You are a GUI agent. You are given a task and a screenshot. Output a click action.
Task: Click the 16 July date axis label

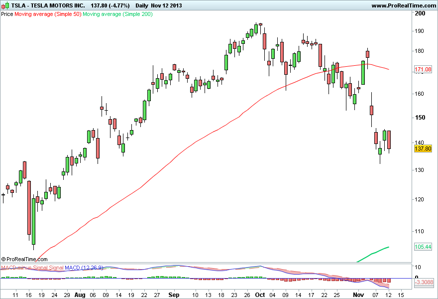point(28,295)
